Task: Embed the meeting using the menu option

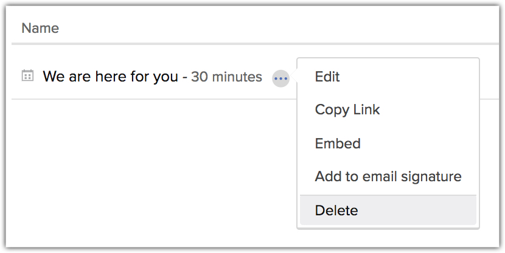Action: (338, 144)
